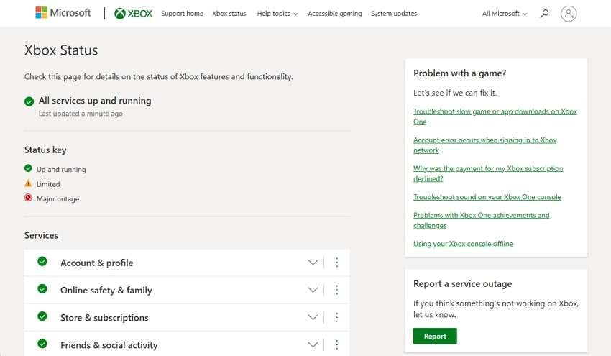611x356 pixels.
Task: Open more options for Friends & social activity
Action: pyautogui.click(x=336, y=344)
